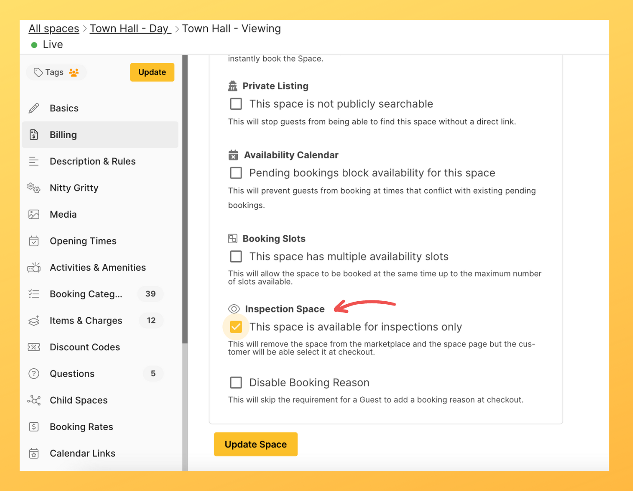Click the yellow Update button
Viewport: 633px width, 491px height.
click(152, 72)
